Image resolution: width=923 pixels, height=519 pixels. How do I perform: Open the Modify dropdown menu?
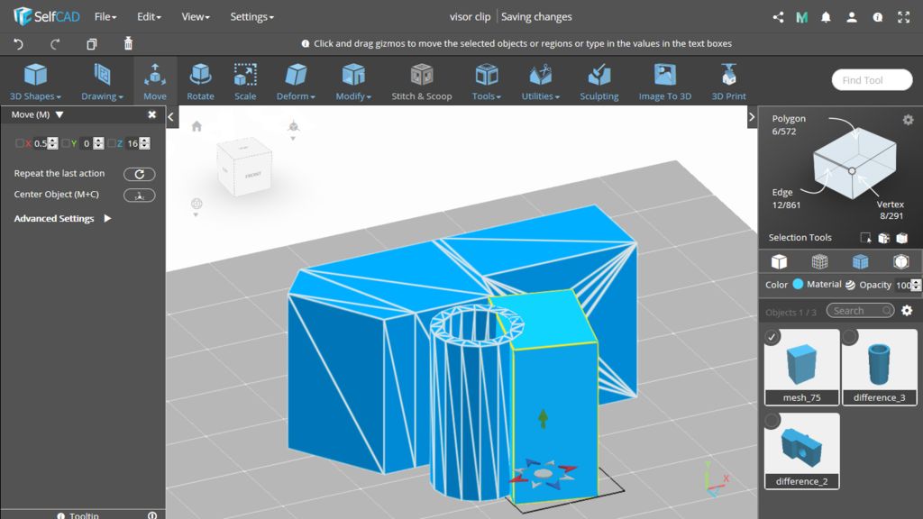[x=353, y=82]
